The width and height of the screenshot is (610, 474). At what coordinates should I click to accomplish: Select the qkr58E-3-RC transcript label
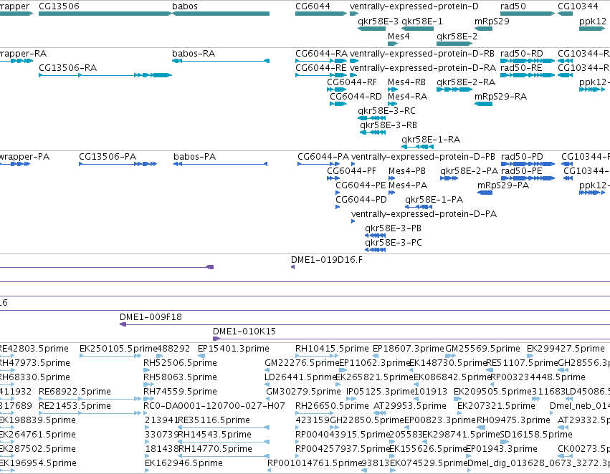(x=386, y=111)
